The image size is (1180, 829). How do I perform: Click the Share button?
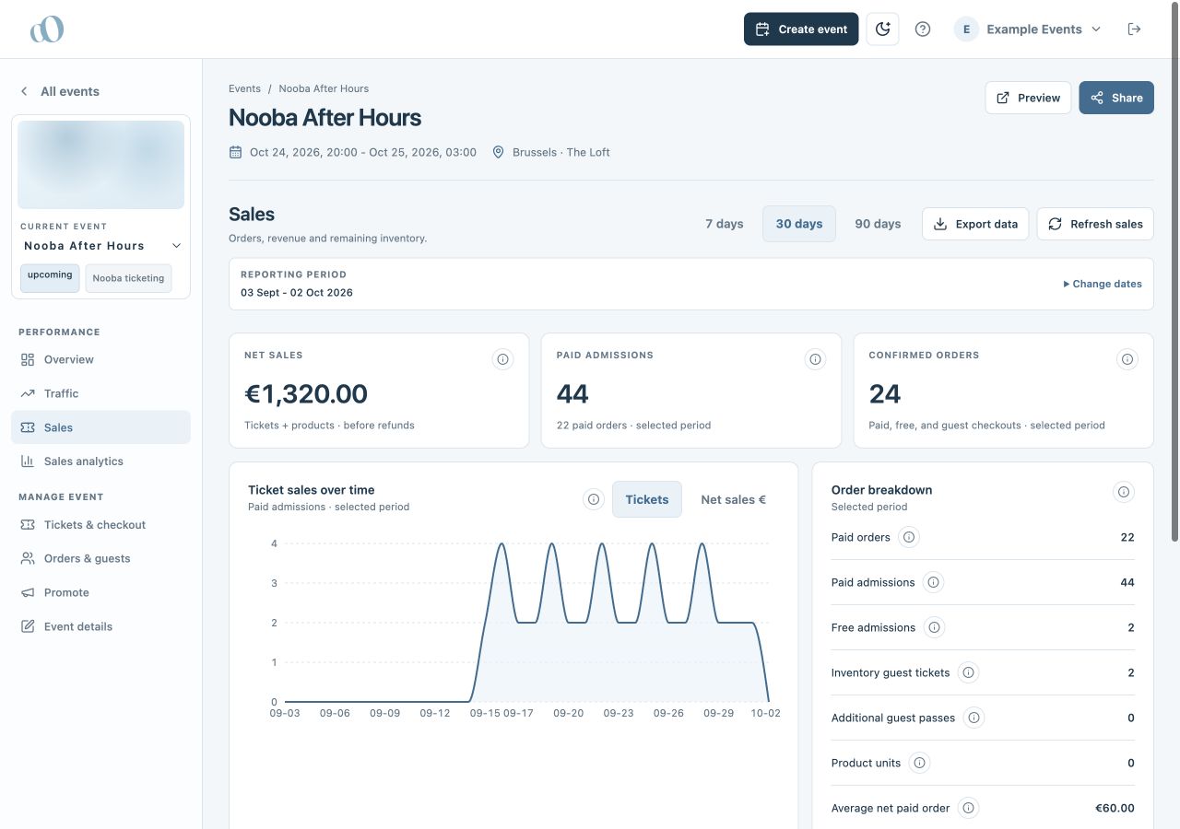[x=1116, y=98]
